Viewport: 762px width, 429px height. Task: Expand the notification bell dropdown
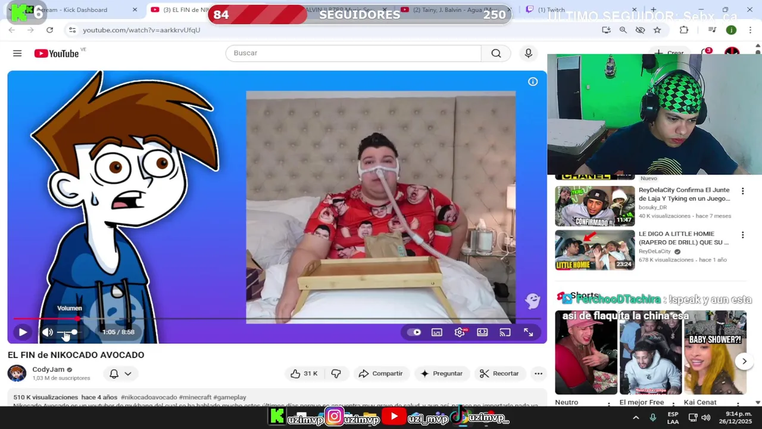point(120,374)
